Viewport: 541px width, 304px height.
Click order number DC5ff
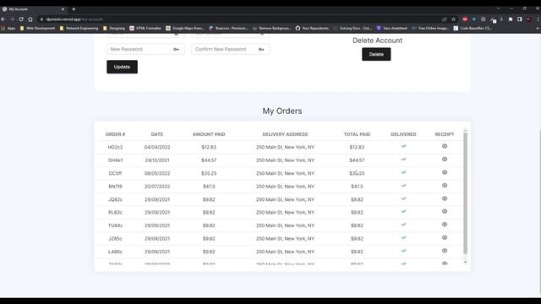tap(115, 173)
